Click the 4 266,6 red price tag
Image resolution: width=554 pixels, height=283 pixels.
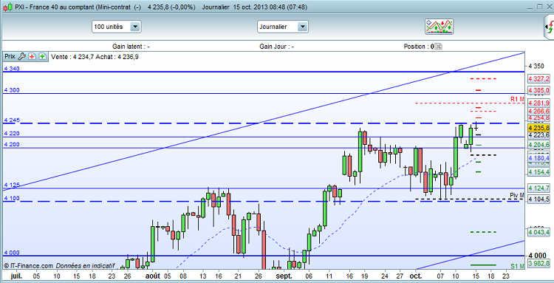(x=538, y=111)
